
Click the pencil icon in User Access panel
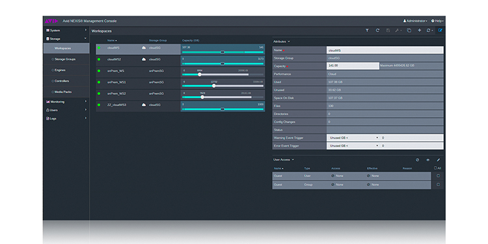coord(438,160)
